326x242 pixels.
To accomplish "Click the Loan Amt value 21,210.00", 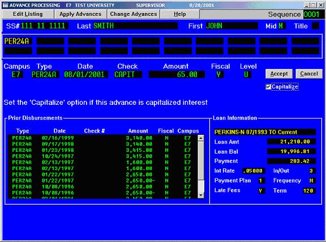I will click(291, 142).
